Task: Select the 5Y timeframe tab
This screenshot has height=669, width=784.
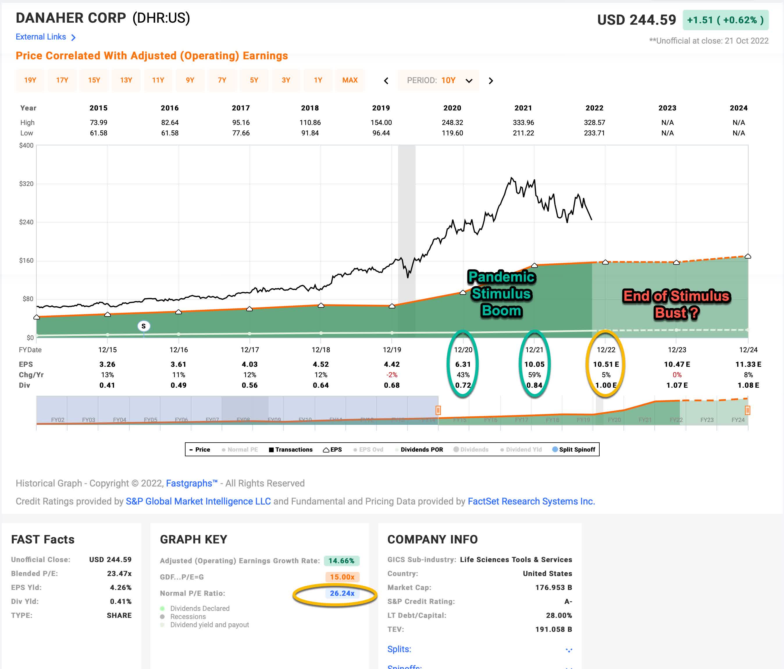Action: [x=254, y=80]
